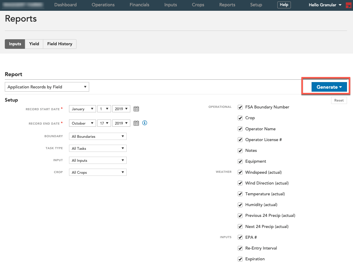Open calendar picker for record start date
The image size is (353, 266).
point(136,109)
